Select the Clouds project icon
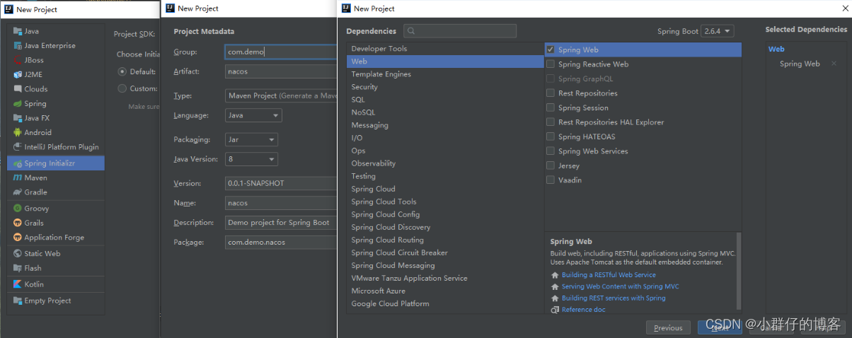Viewport: 852px width, 338px height. click(18, 89)
